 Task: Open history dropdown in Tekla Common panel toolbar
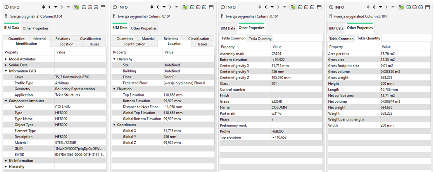pos(272,7)
